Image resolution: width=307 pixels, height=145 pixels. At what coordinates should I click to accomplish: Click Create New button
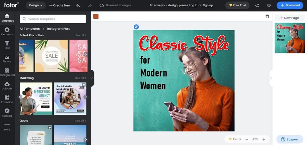click(x=60, y=5)
